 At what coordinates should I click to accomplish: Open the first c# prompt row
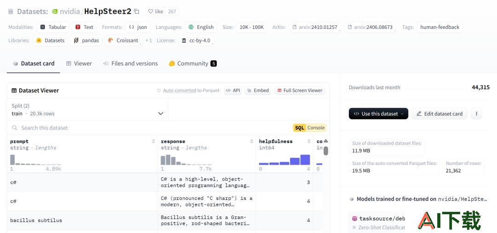click(x=82, y=182)
